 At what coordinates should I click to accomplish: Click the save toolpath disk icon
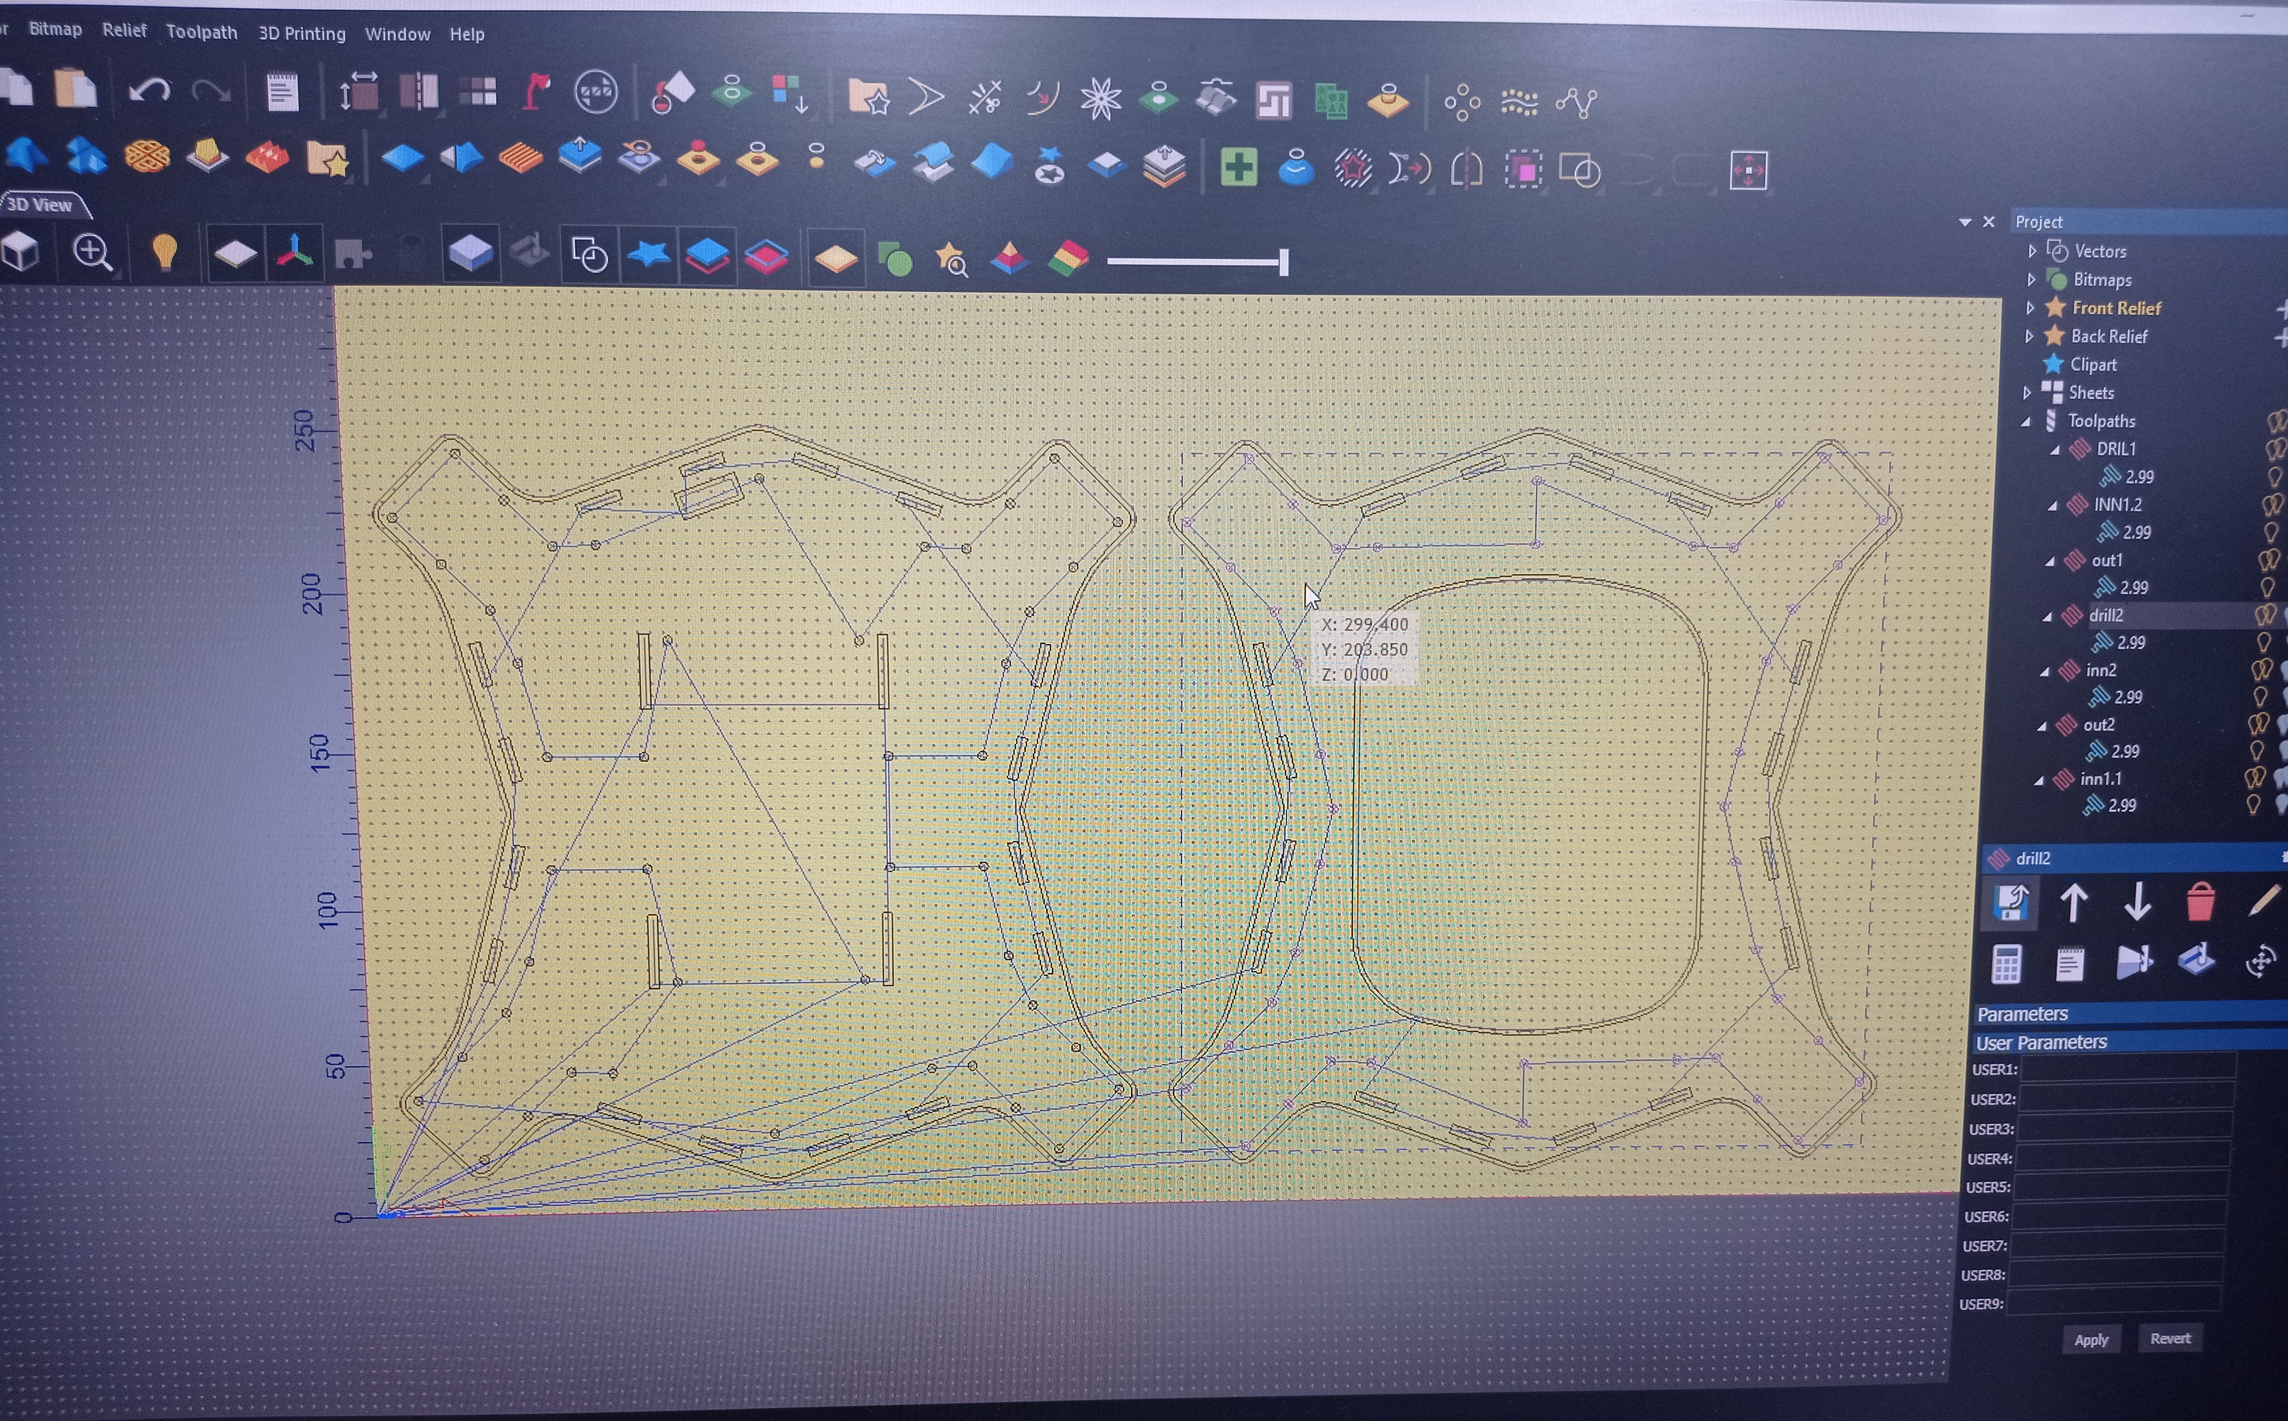2011,902
